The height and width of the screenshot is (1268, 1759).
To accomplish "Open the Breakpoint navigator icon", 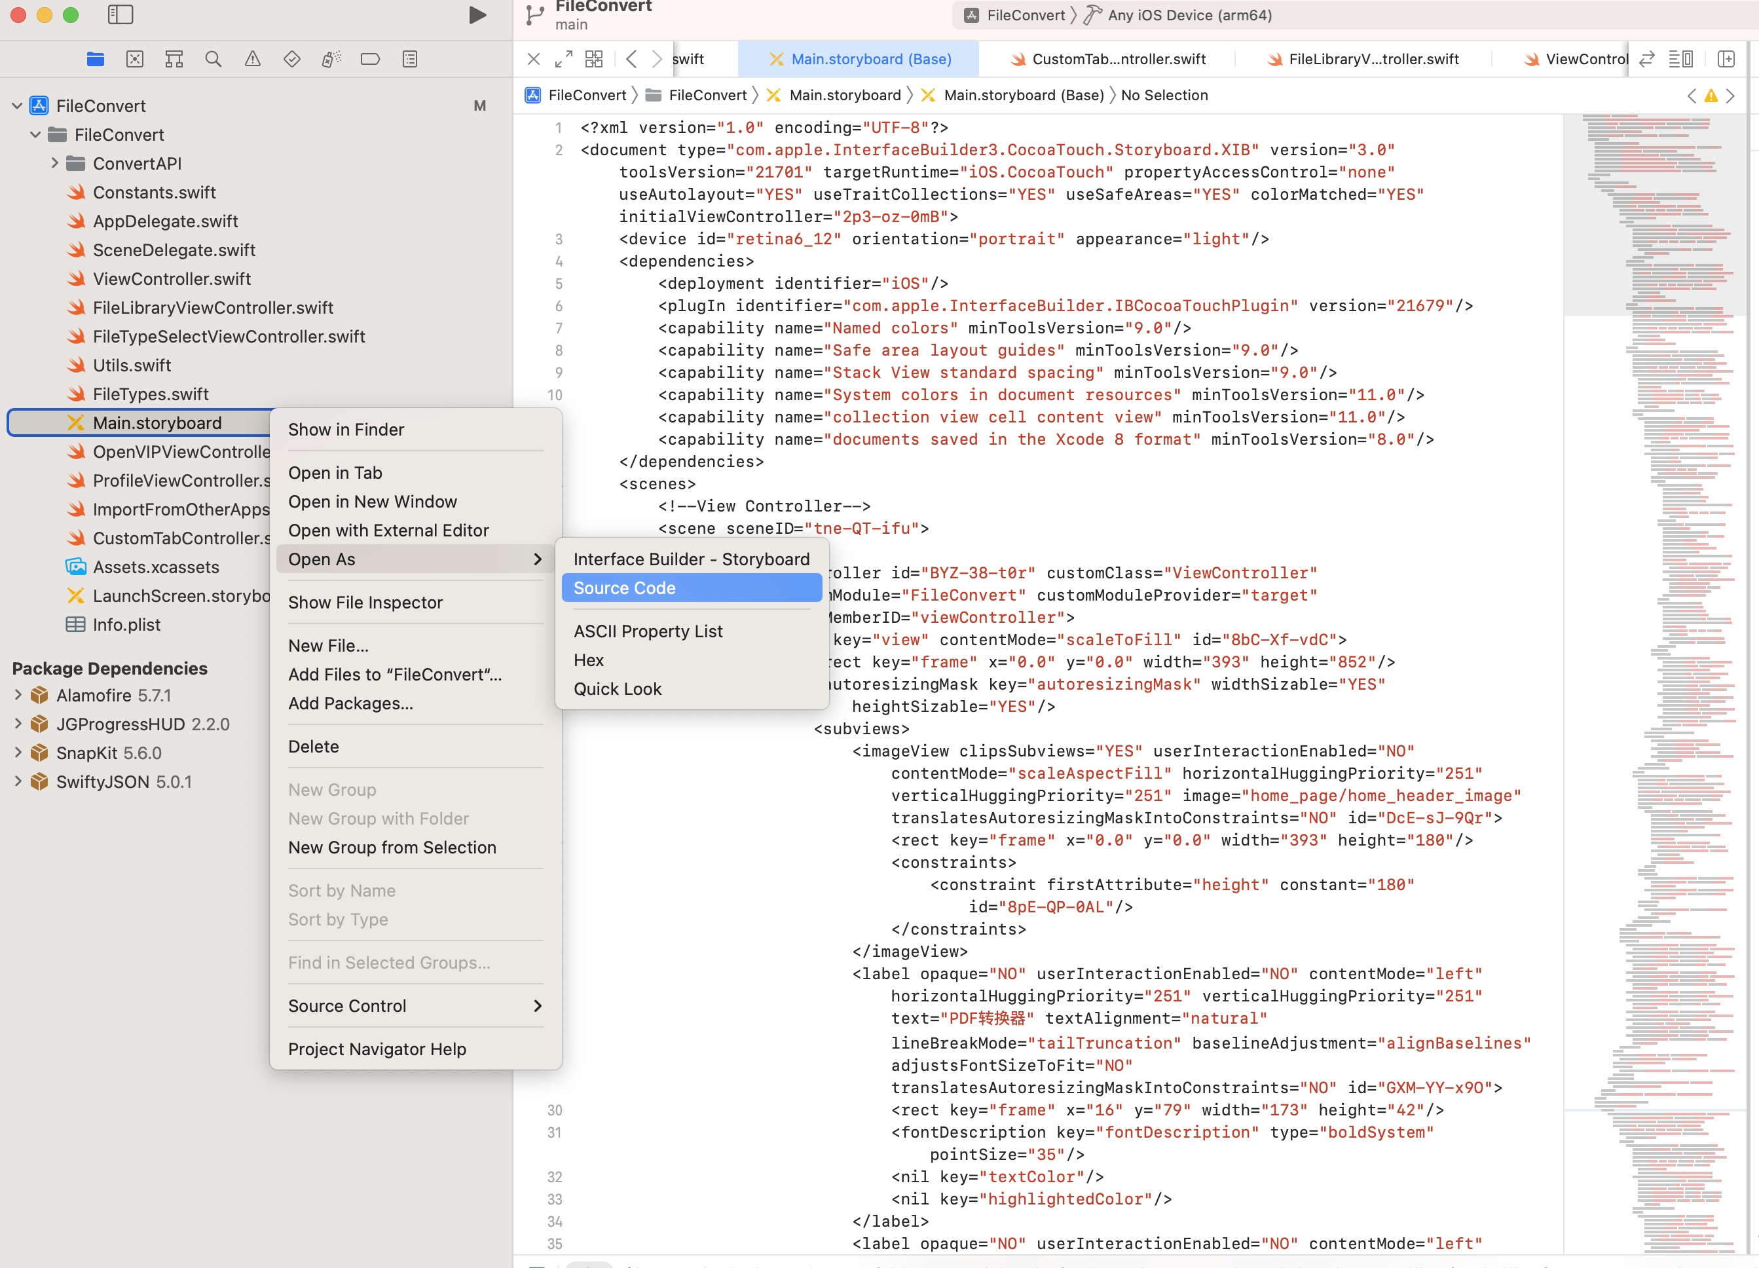I will click(x=371, y=59).
